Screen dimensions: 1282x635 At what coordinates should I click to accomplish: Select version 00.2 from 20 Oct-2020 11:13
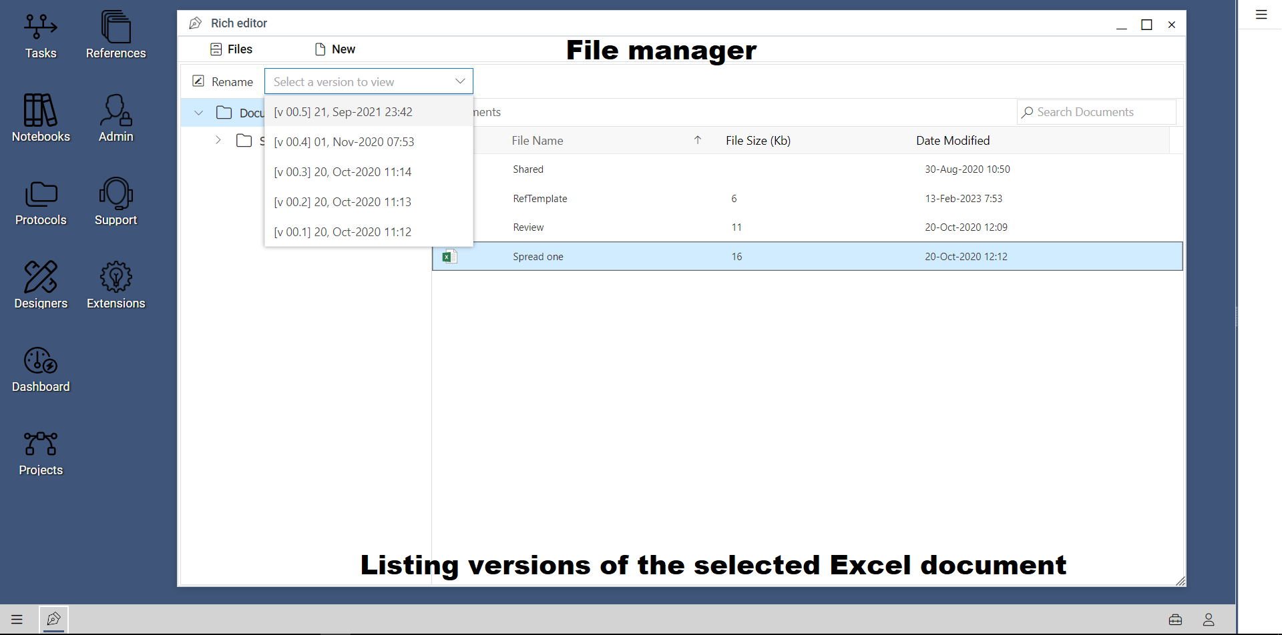coord(369,201)
